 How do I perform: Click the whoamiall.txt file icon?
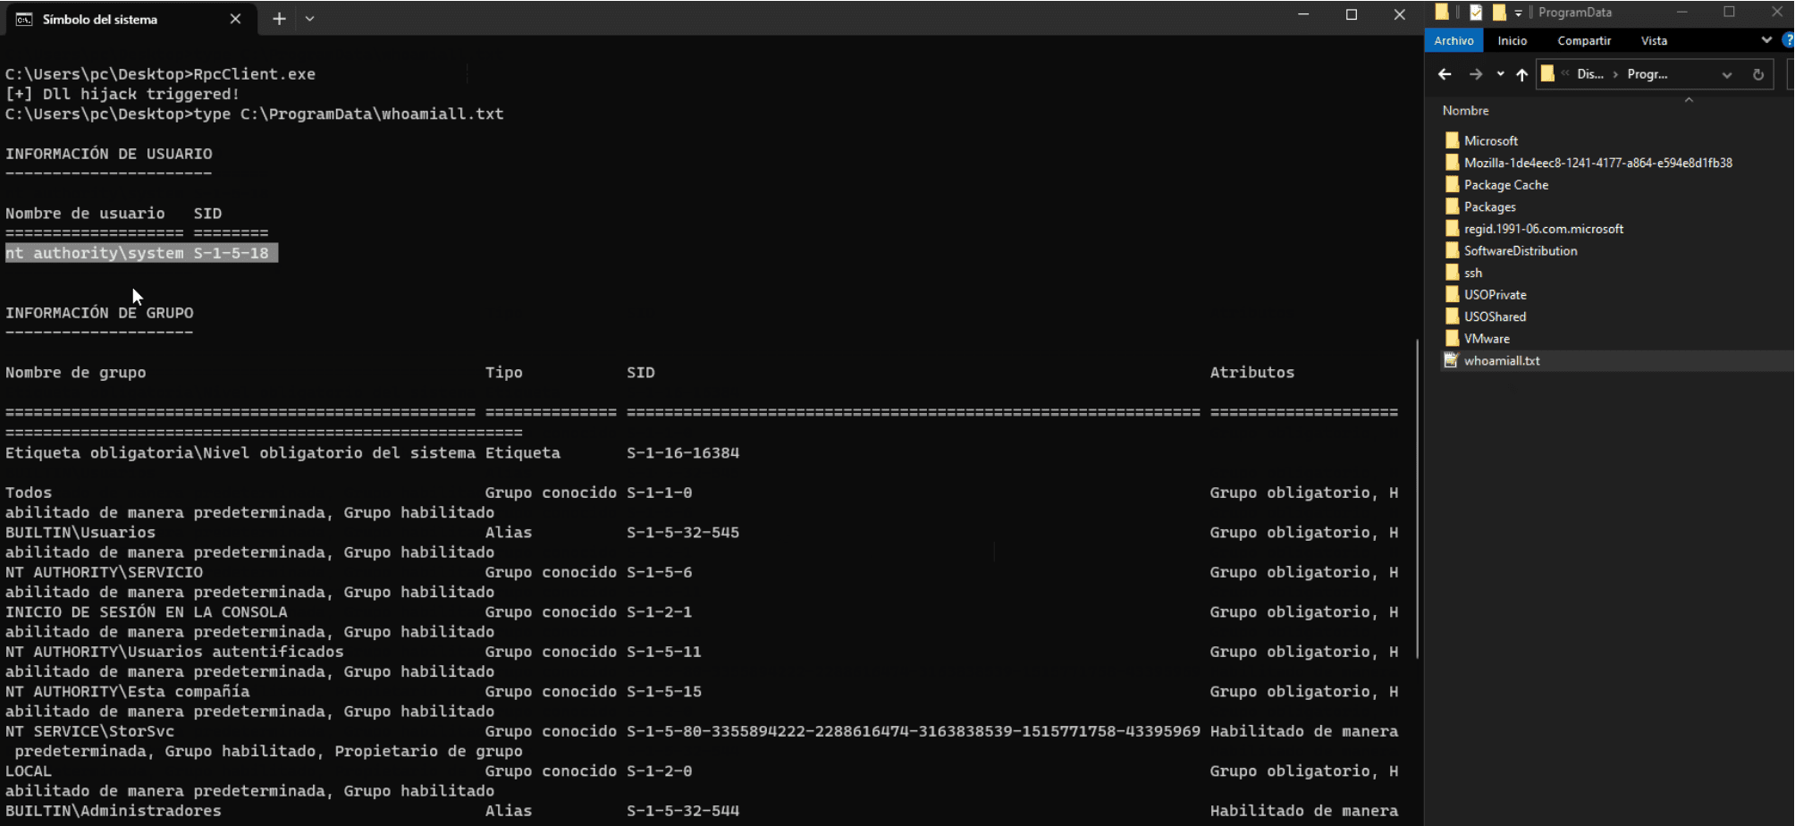pos(1452,360)
